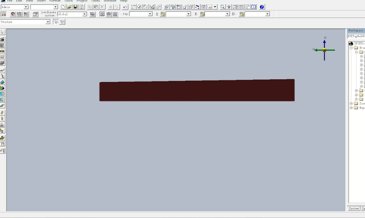Click the yellow ladder icon in left toolbar
This screenshot has height=218, width=365.
[x=3, y=119]
